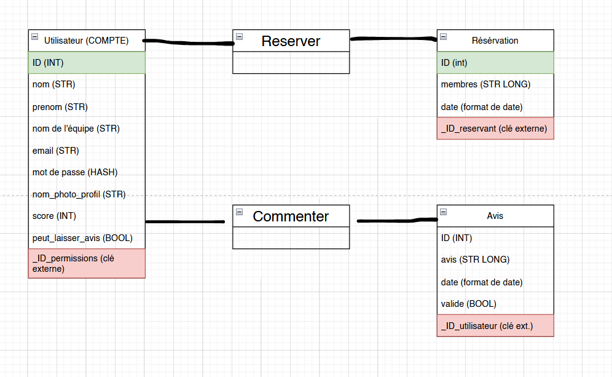Select the valide (BOOL) field in Avis
The width and height of the screenshot is (612, 377).
click(495, 304)
